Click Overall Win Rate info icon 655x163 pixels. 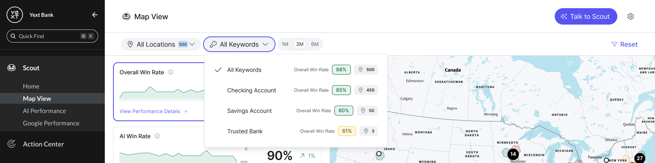click(171, 72)
